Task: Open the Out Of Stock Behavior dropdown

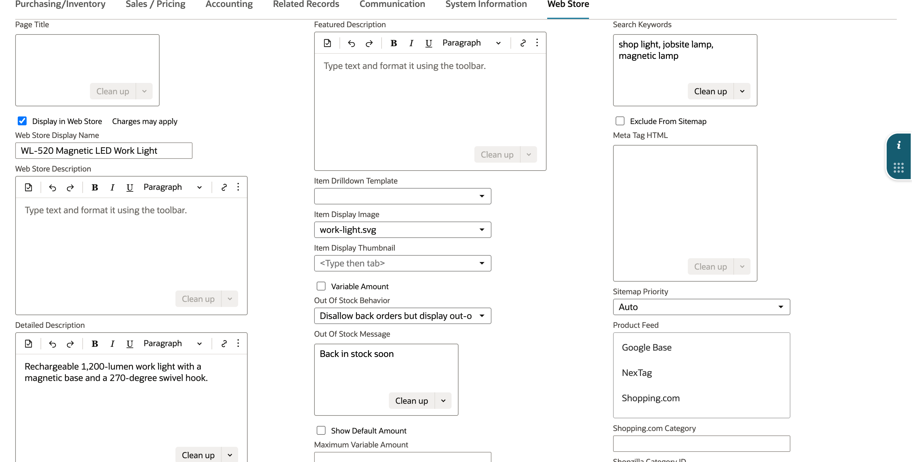Action: [402, 316]
